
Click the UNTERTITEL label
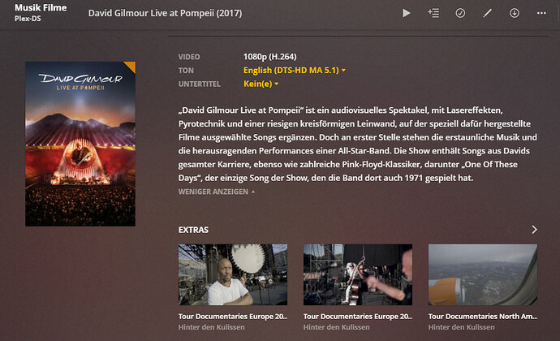click(200, 84)
